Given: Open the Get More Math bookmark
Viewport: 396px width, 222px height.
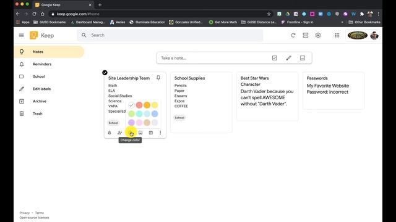Looking at the screenshot, I should 223,22.
